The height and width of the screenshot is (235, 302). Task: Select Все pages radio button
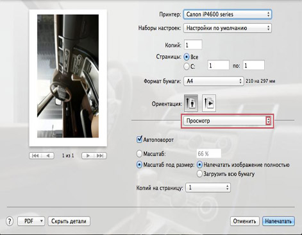(x=187, y=57)
